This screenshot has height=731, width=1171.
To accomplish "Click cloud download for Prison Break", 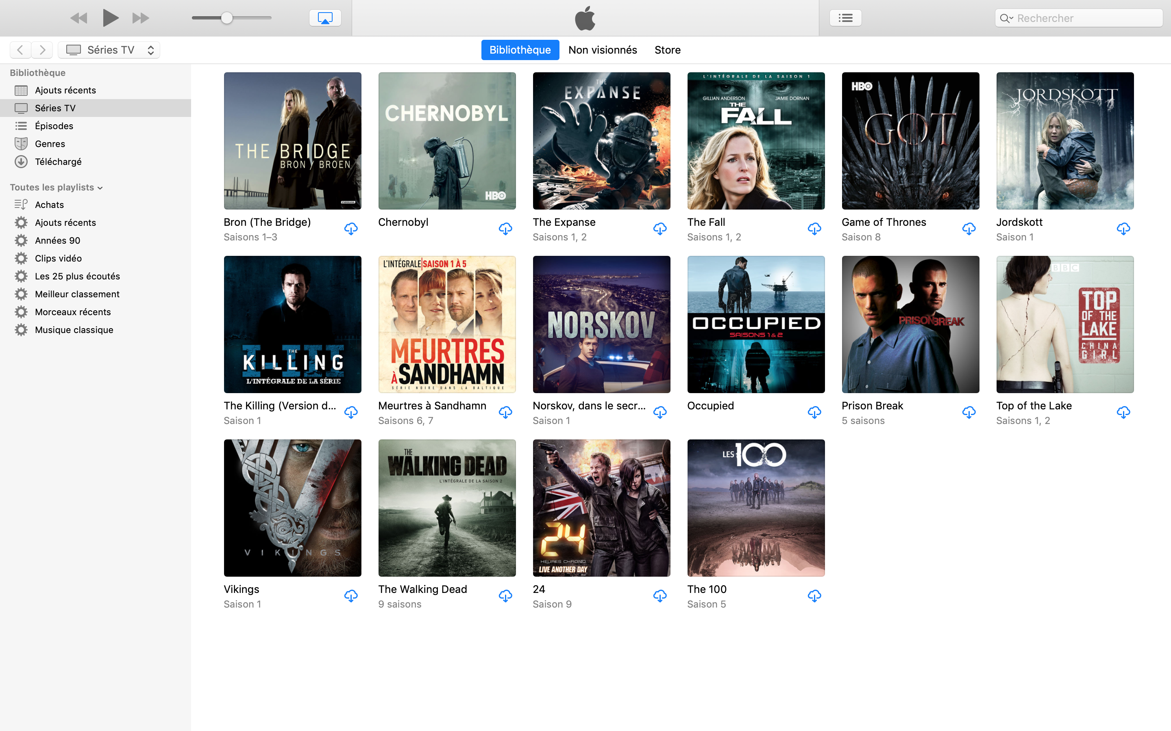I will click(968, 412).
